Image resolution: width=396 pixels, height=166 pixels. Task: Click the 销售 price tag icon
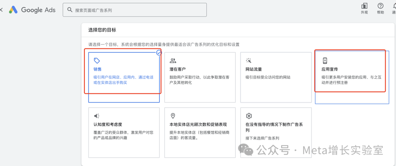[x=97, y=60]
